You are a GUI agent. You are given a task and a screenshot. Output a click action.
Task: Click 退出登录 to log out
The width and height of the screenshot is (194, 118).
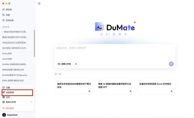click(x=17, y=108)
